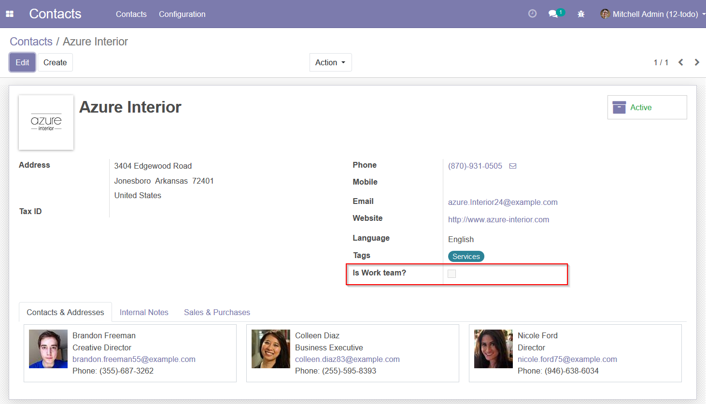Open the apps grid menu icon

[x=10, y=14]
